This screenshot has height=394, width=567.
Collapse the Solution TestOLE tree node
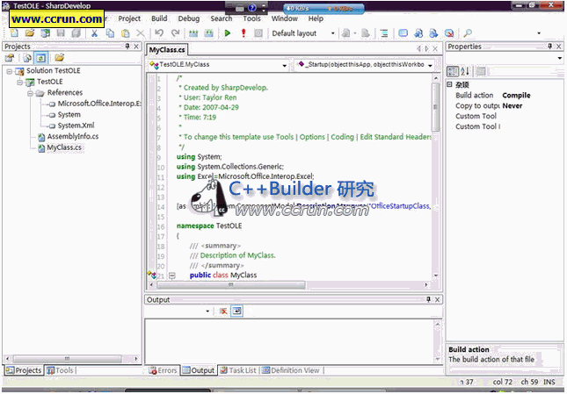(x=10, y=71)
